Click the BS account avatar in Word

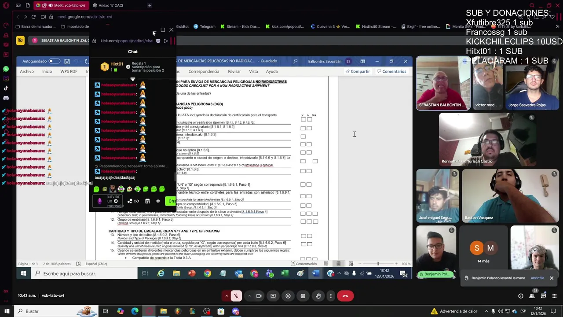(348, 61)
